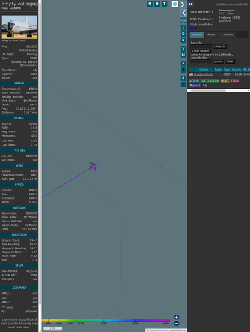Image resolution: width=250 pixels, height=332 pixels.
Task: Toggle the O map option button
Action: coord(183,34)
